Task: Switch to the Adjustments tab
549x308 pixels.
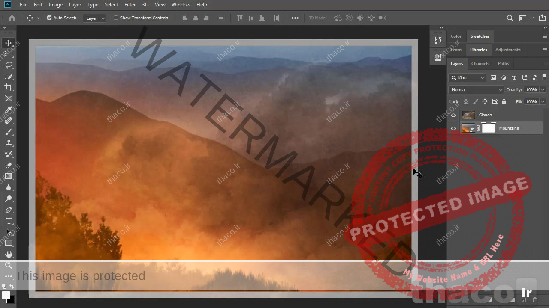Action: [x=508, y=50]
